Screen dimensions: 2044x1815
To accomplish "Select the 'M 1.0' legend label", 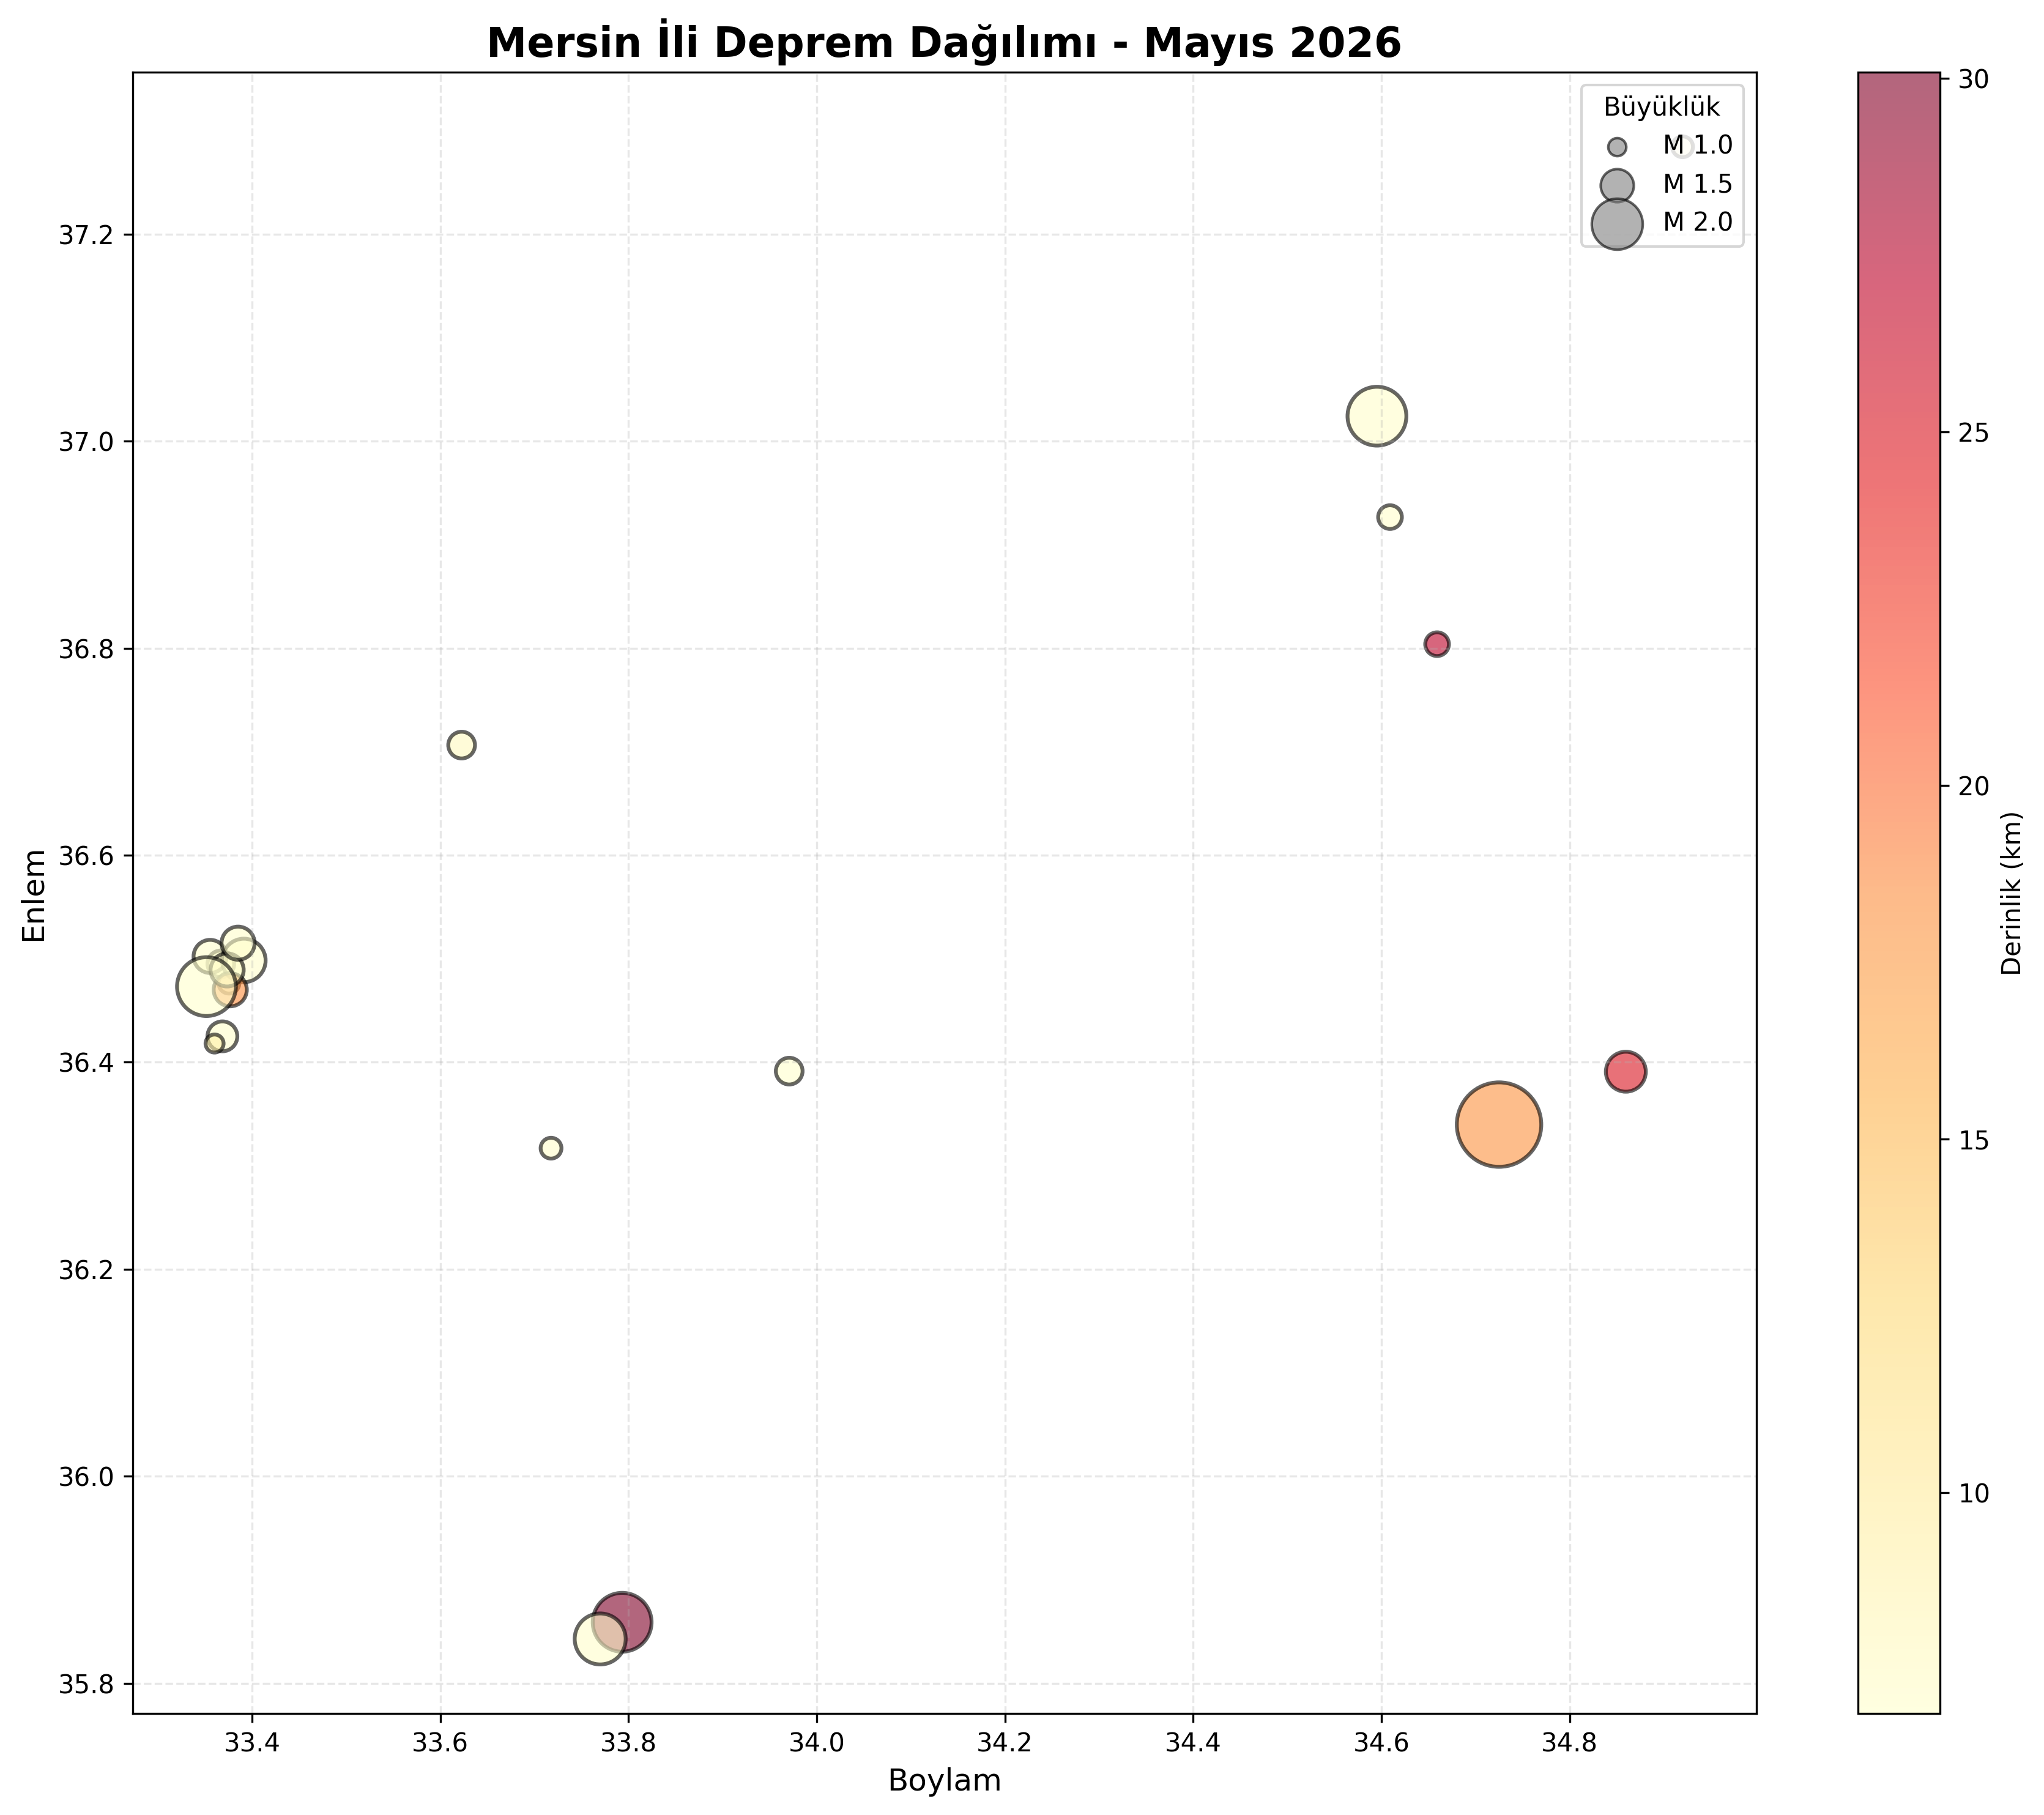I will tap(1697, 146).
